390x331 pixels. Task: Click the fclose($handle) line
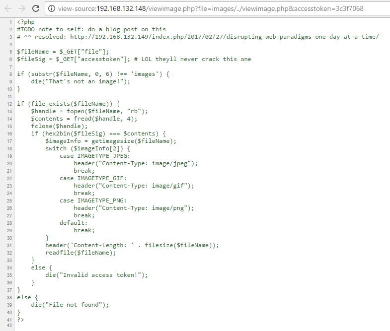coord(59,126)
